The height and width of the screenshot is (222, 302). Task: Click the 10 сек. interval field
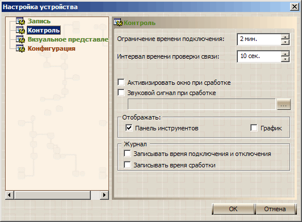click(259, 56)
